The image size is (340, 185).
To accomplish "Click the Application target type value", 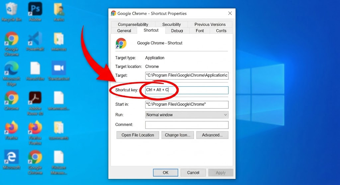I will (155, 58).
